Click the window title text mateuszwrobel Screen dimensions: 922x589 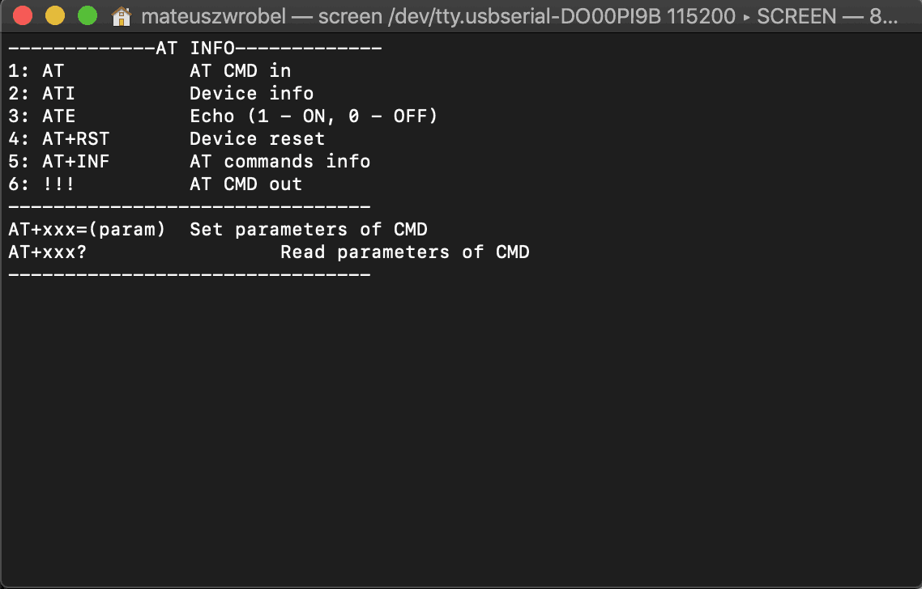pos(213,16)
